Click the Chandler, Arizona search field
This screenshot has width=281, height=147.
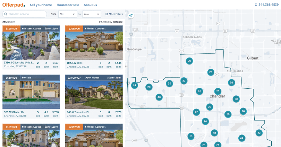[x=25, y=14]
